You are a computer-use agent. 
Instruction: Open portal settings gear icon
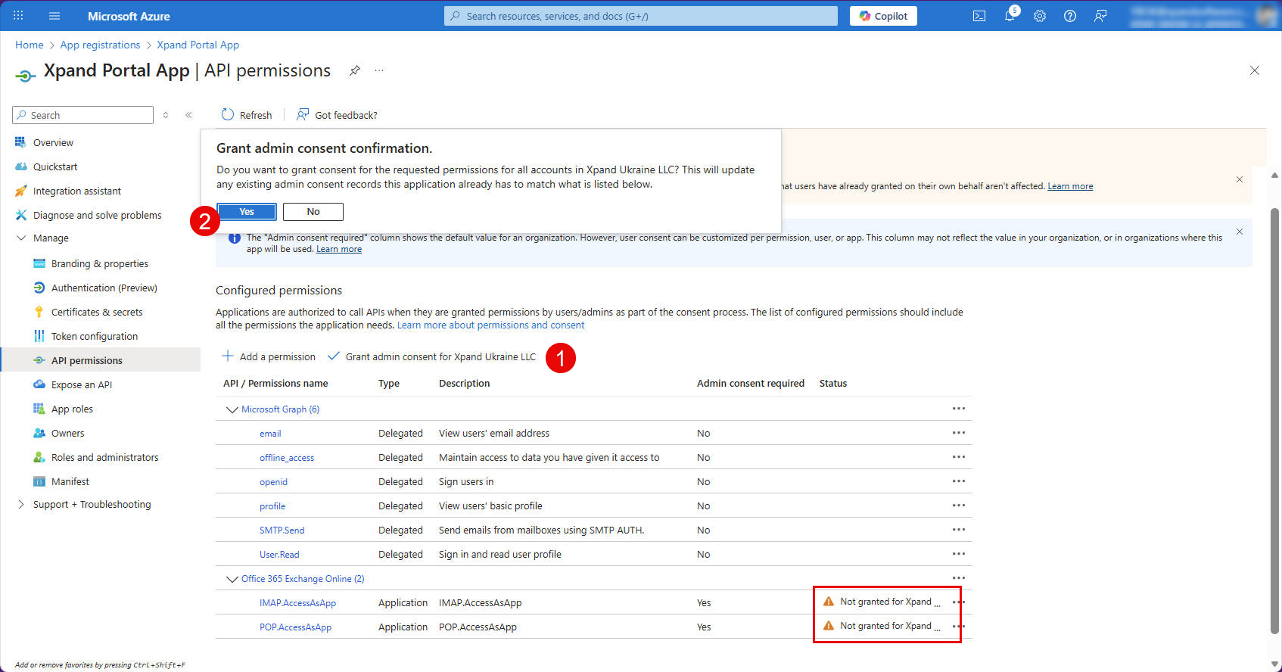[x=1040, y=16]
